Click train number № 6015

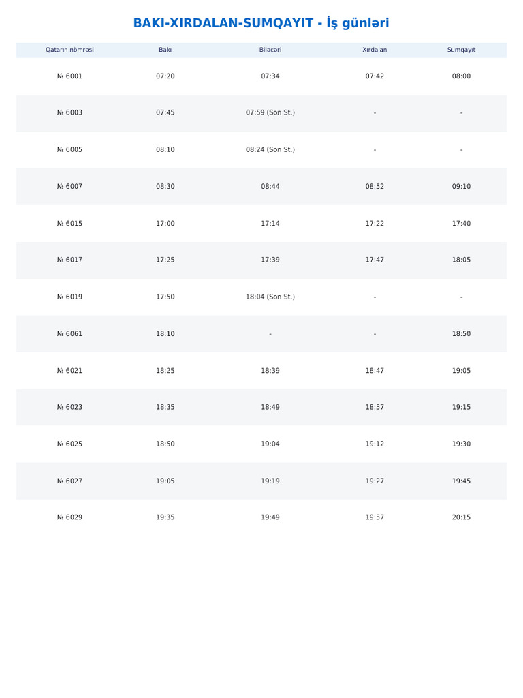[x=69, y=224]
